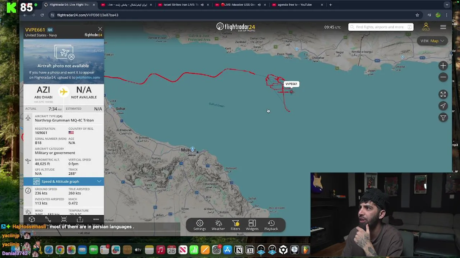Viewport: 460px width, 258px height.
Task: Click the registration number 169661
Action: click(41, 133)
